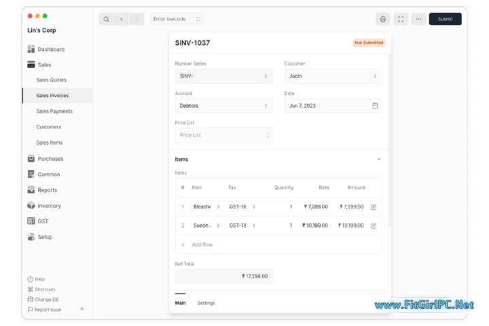Click the edit icon on second item row

click(374, 225)
